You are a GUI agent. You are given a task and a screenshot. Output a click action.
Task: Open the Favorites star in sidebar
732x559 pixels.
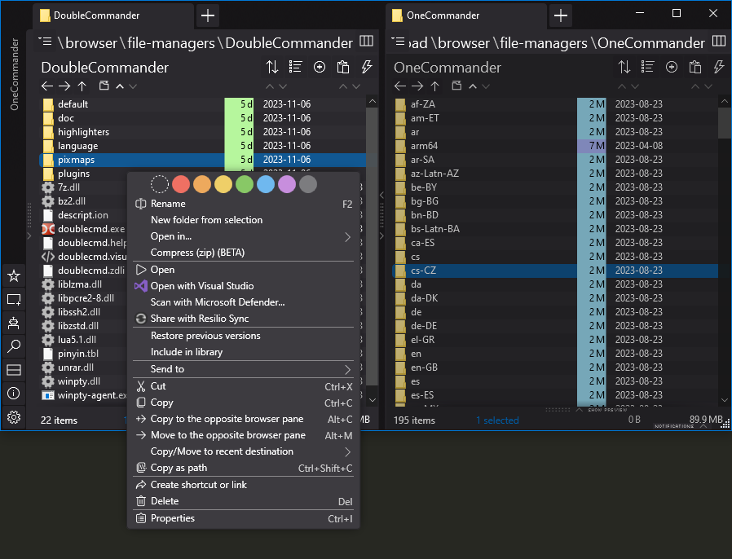coord(14,276)
